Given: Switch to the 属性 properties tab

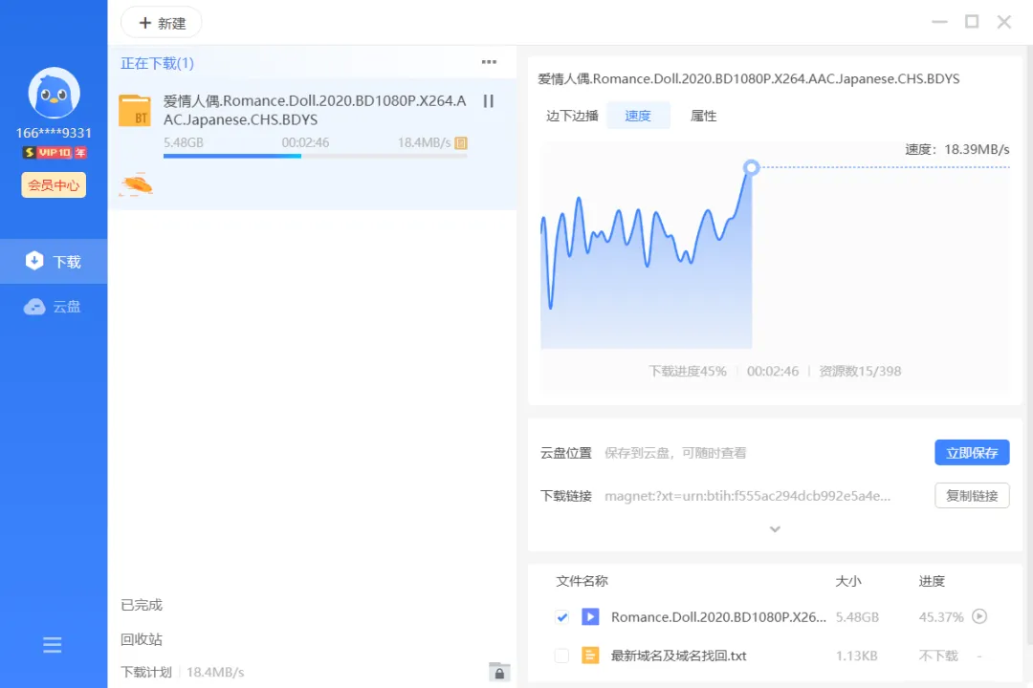Looking at the screenshot, I should click(703, 116).
